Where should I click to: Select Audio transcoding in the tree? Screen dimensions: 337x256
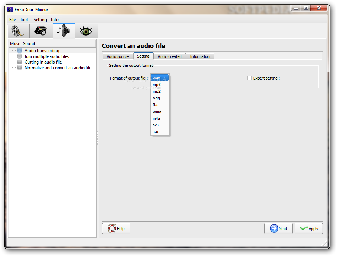tap(42, 51)
